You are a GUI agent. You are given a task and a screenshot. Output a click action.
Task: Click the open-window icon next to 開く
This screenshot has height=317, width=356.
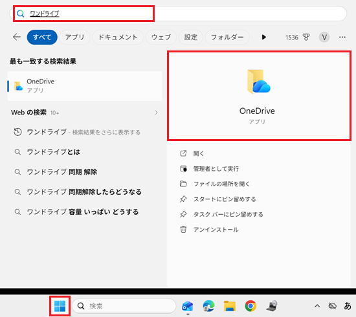pos(183,153)
